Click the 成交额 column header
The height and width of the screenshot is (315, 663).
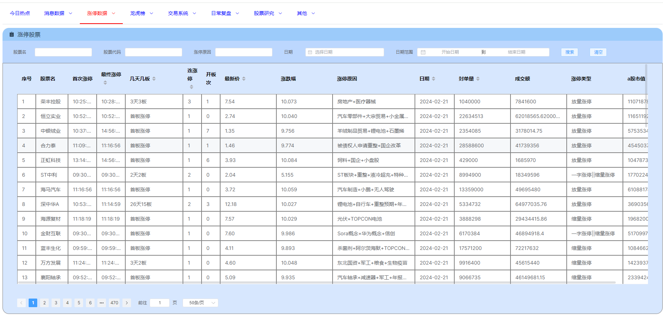tap(522, 79)
